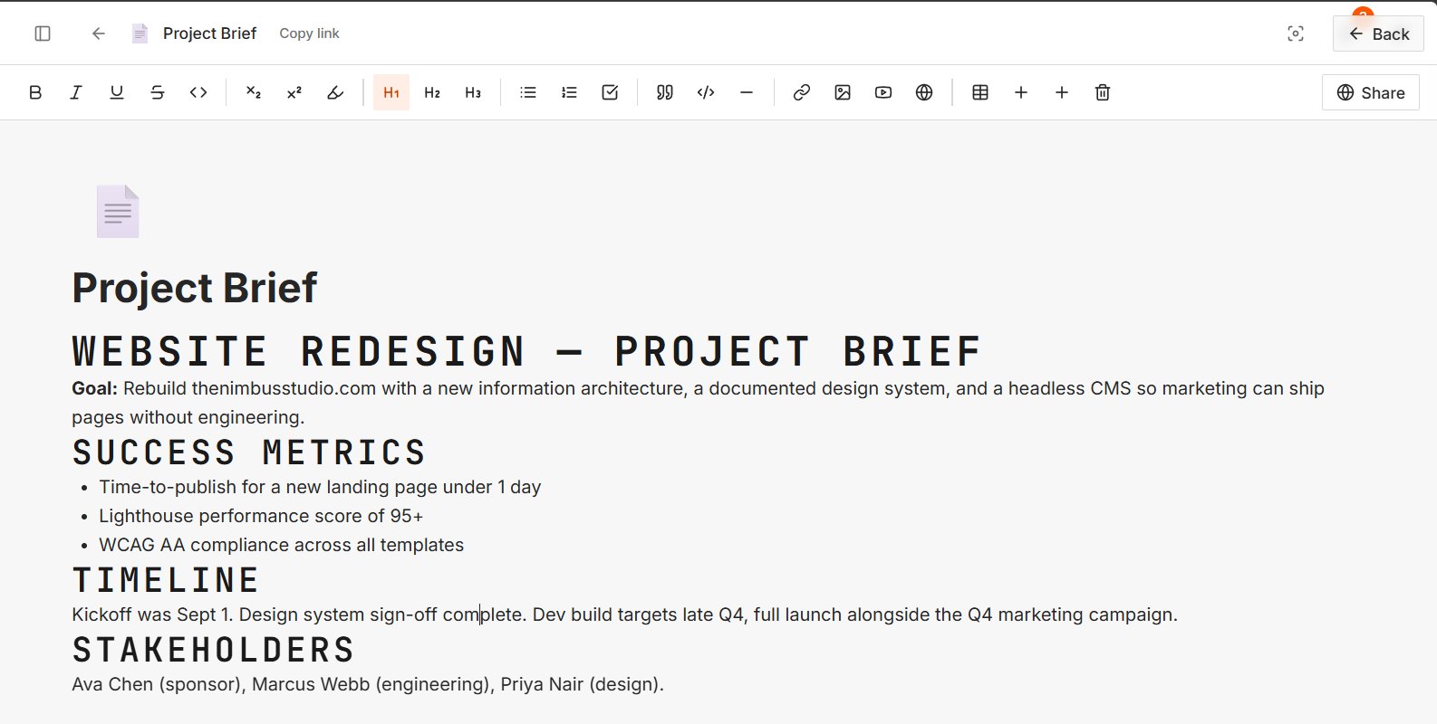Select the highlighter tool
This screenshot has width=1437, height=724.
point(335,92)
